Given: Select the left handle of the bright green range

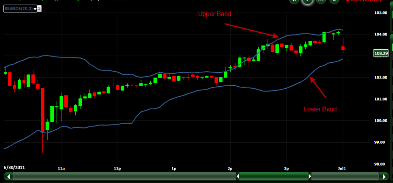Looking at the screenshot, I should (238, 176).
